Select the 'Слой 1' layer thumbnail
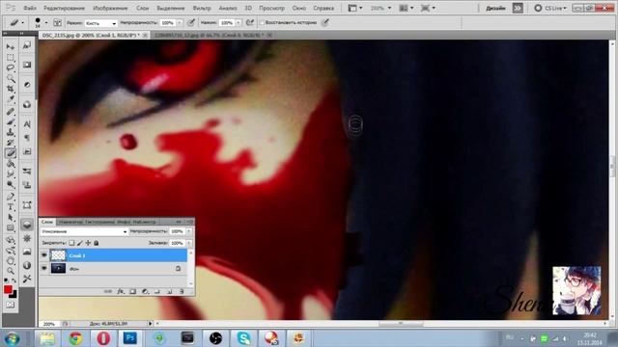618x347 pixels. [58, 255]
